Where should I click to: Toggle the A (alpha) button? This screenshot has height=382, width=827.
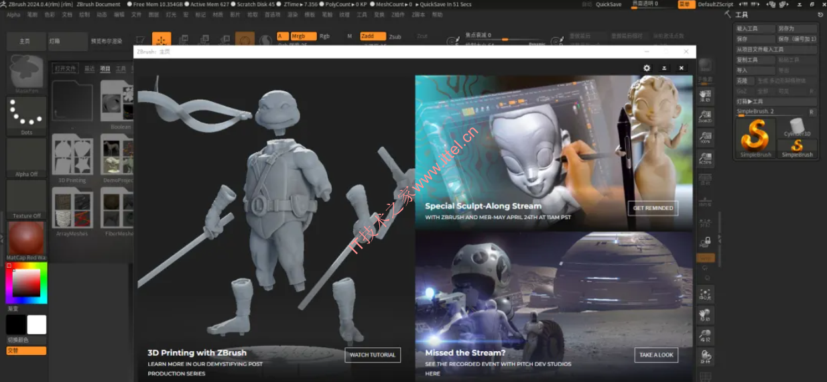[282, 36]
